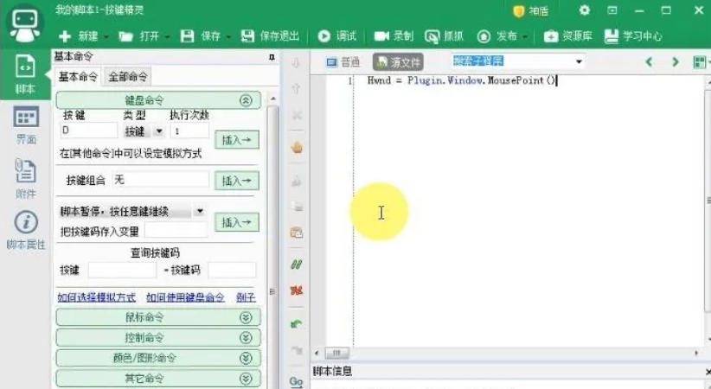Click the orange window icon in the vertical toolbar
The image size is (711, 389).
click(x=297, y=233)
